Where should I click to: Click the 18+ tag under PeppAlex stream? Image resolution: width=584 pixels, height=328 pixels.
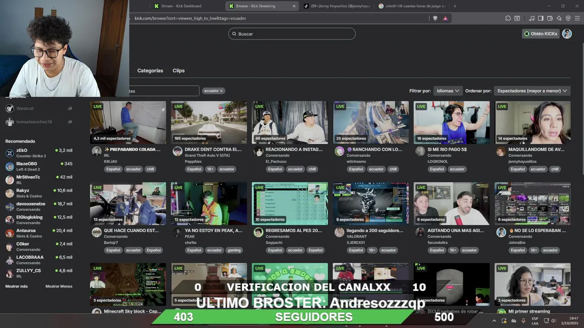pos(210,169)
